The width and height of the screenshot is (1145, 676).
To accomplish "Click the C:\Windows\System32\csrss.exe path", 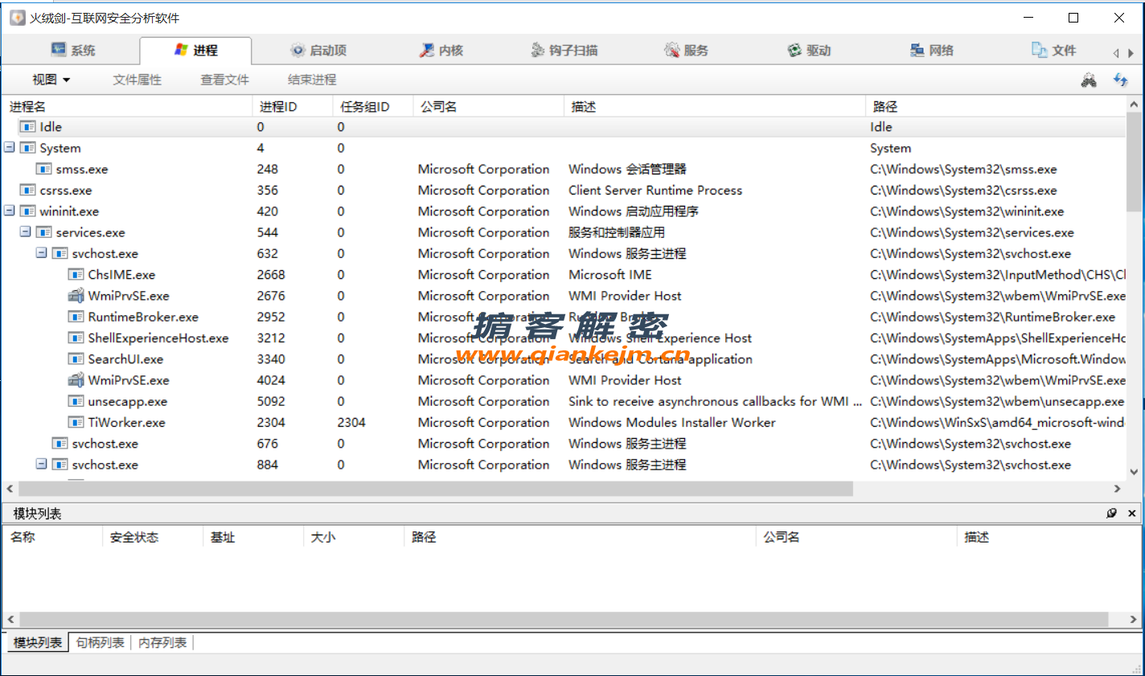I will click(963, 191).
